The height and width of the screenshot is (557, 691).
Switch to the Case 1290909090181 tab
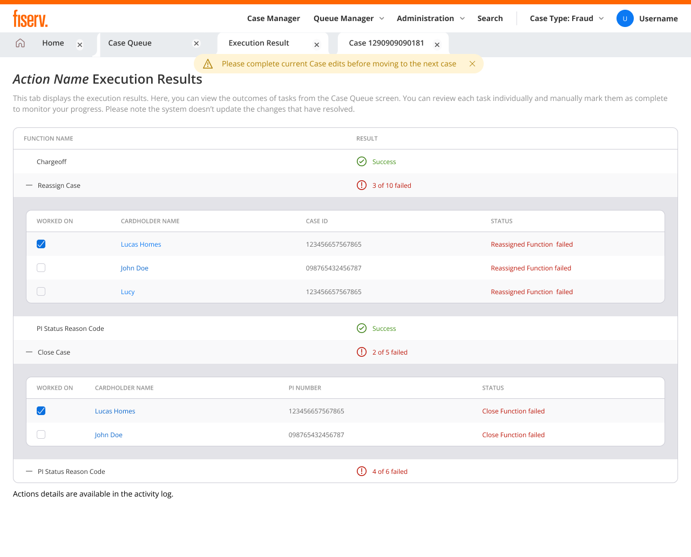(x=387, y=43)
